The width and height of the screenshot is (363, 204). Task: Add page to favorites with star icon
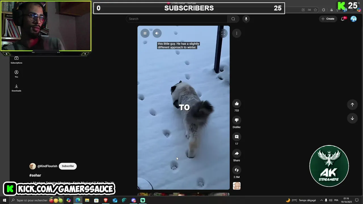coord(315,10)
